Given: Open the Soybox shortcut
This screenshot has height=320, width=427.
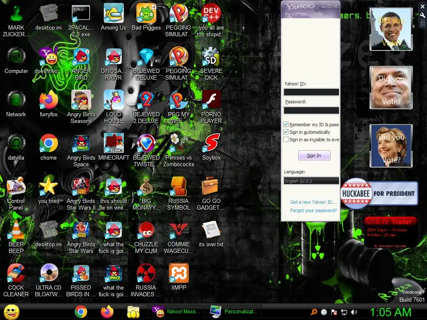Looking at the screenshot, I should 211,147.
